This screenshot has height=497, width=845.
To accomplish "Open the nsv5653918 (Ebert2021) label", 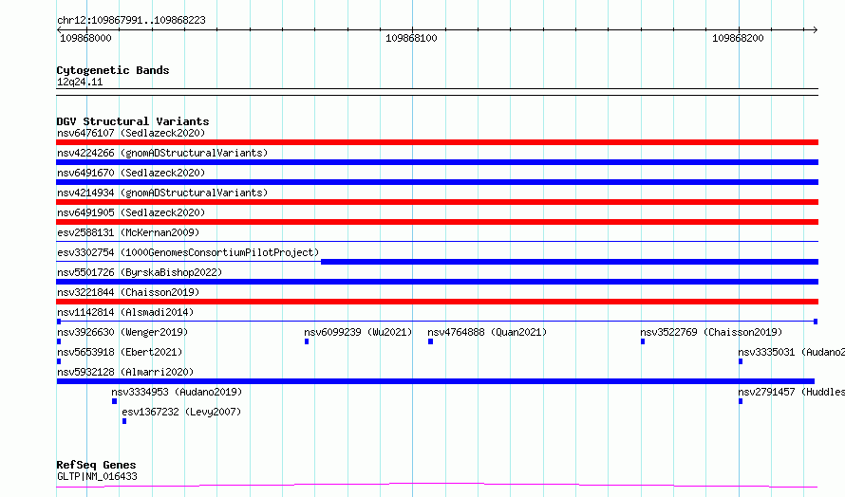I will 120,352.
